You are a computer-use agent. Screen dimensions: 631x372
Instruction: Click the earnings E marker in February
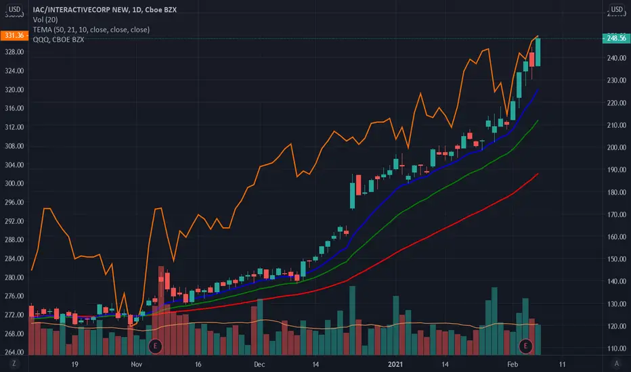coord(525,346)
